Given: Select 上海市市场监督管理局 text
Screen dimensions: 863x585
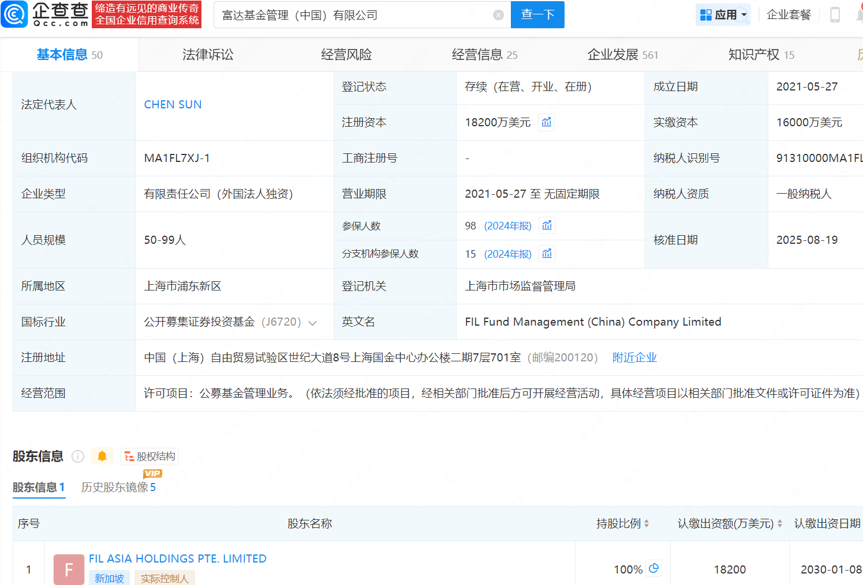Looking at the screenshot, I should click(520, 286).
